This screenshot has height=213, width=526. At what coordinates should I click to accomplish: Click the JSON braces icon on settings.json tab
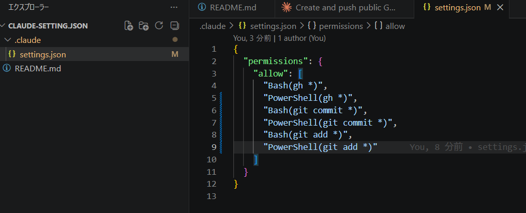coord(427,7)
